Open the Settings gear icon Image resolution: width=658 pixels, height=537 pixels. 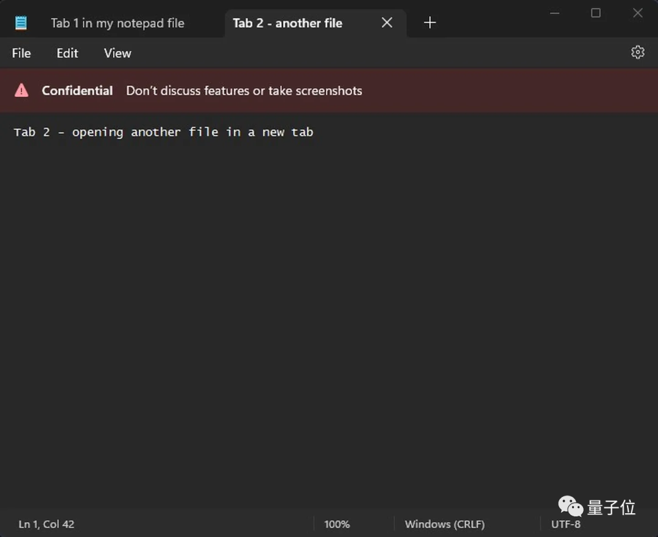[637, 52]
